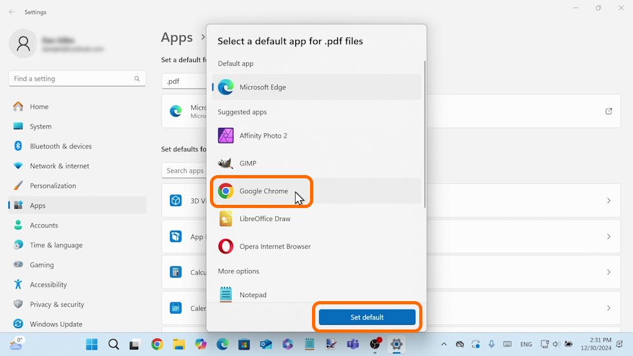
Task: Open Task View from taskbar
Action: click(x=134, y=344)
